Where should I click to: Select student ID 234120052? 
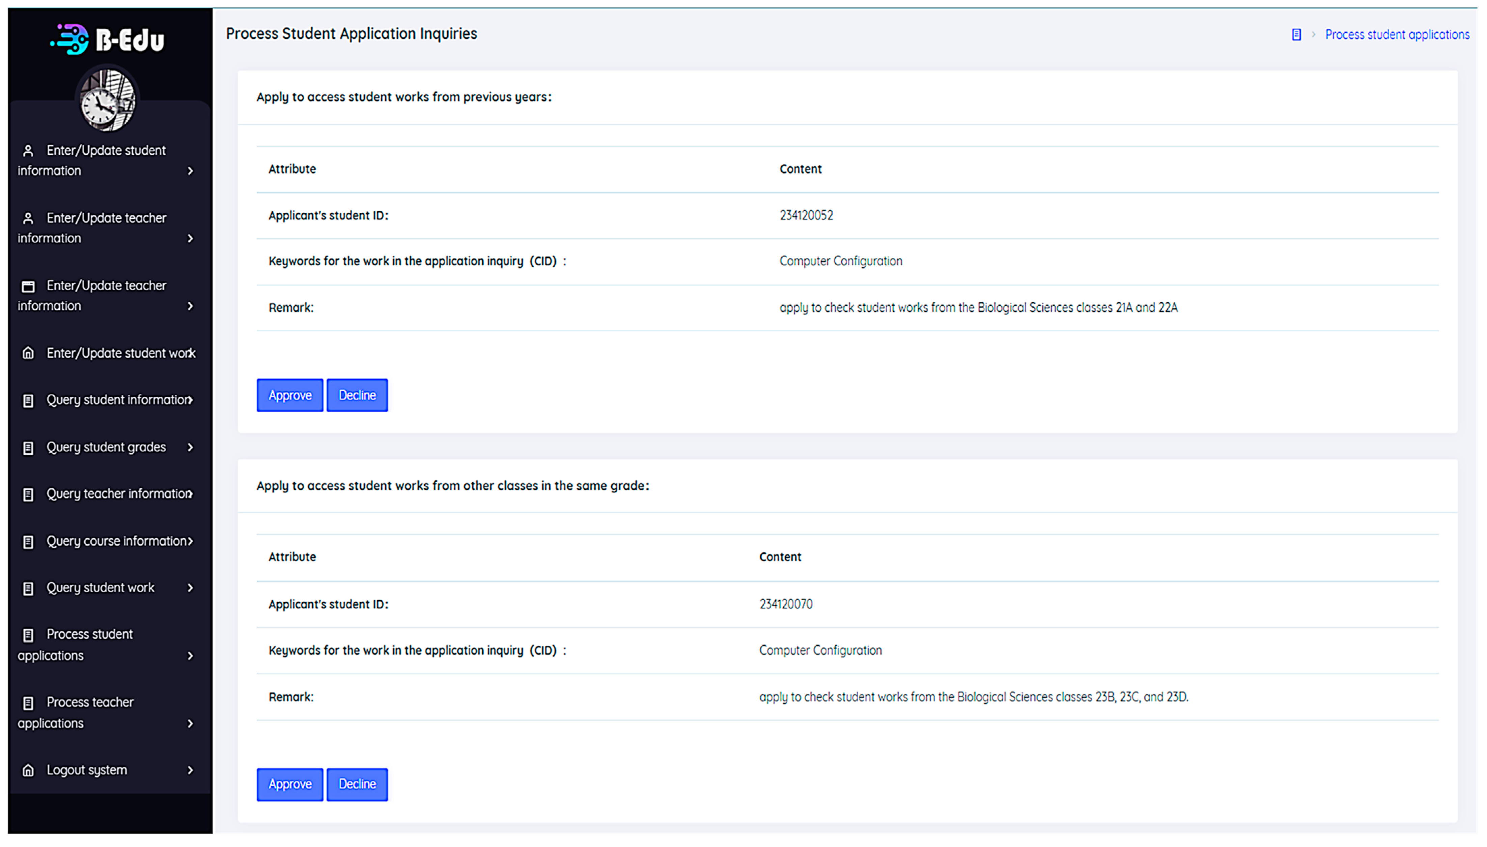pyautogui.click(x=806, y=215)
